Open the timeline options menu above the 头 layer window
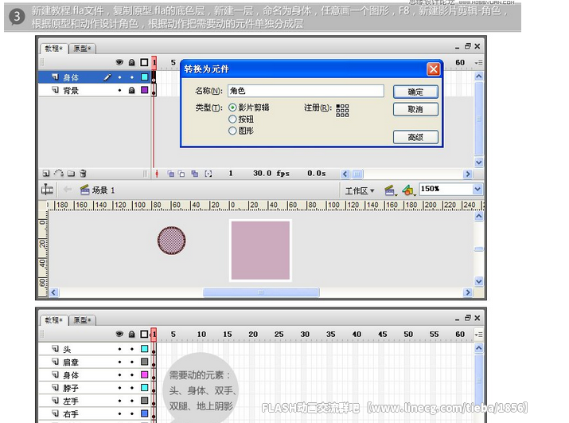 [478, 335]
